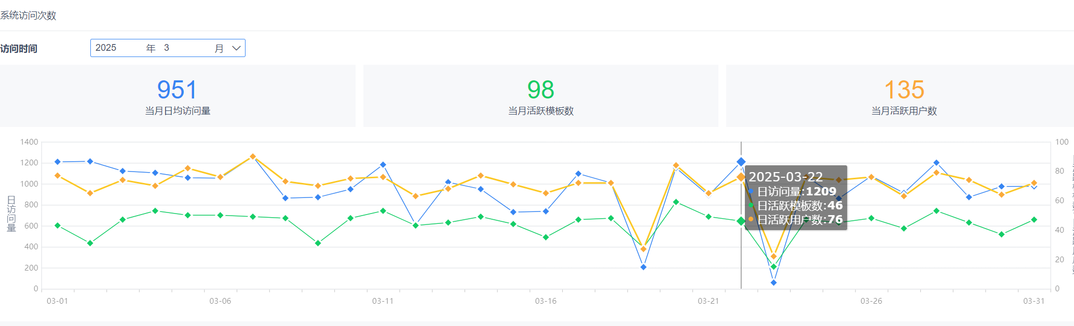Screen dimensions: 1074x326
Task: Click the orange peak marker at 03-07
Action: pyautogui.click(x=253, y=157)
